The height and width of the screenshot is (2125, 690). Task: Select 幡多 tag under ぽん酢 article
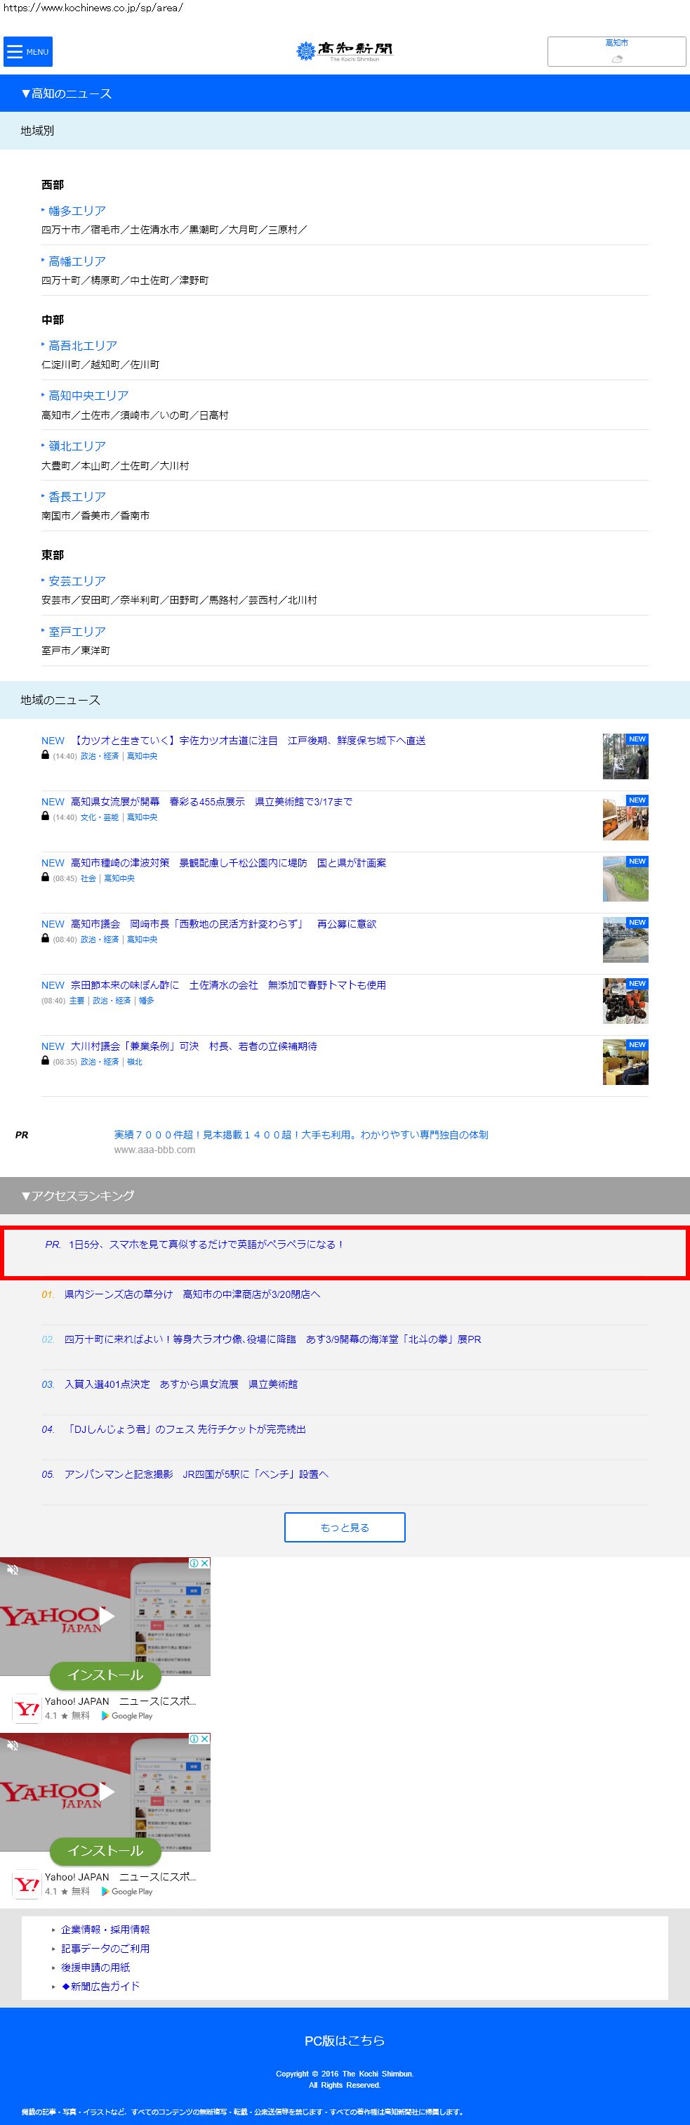[x=146, y=1000]
